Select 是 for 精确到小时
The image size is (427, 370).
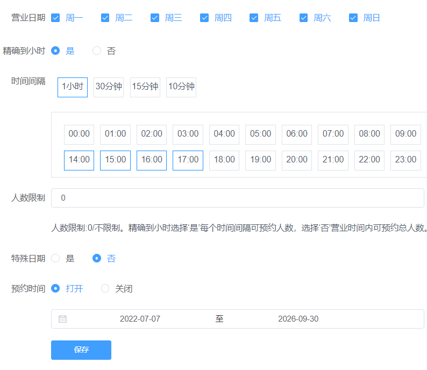(55, 51)
